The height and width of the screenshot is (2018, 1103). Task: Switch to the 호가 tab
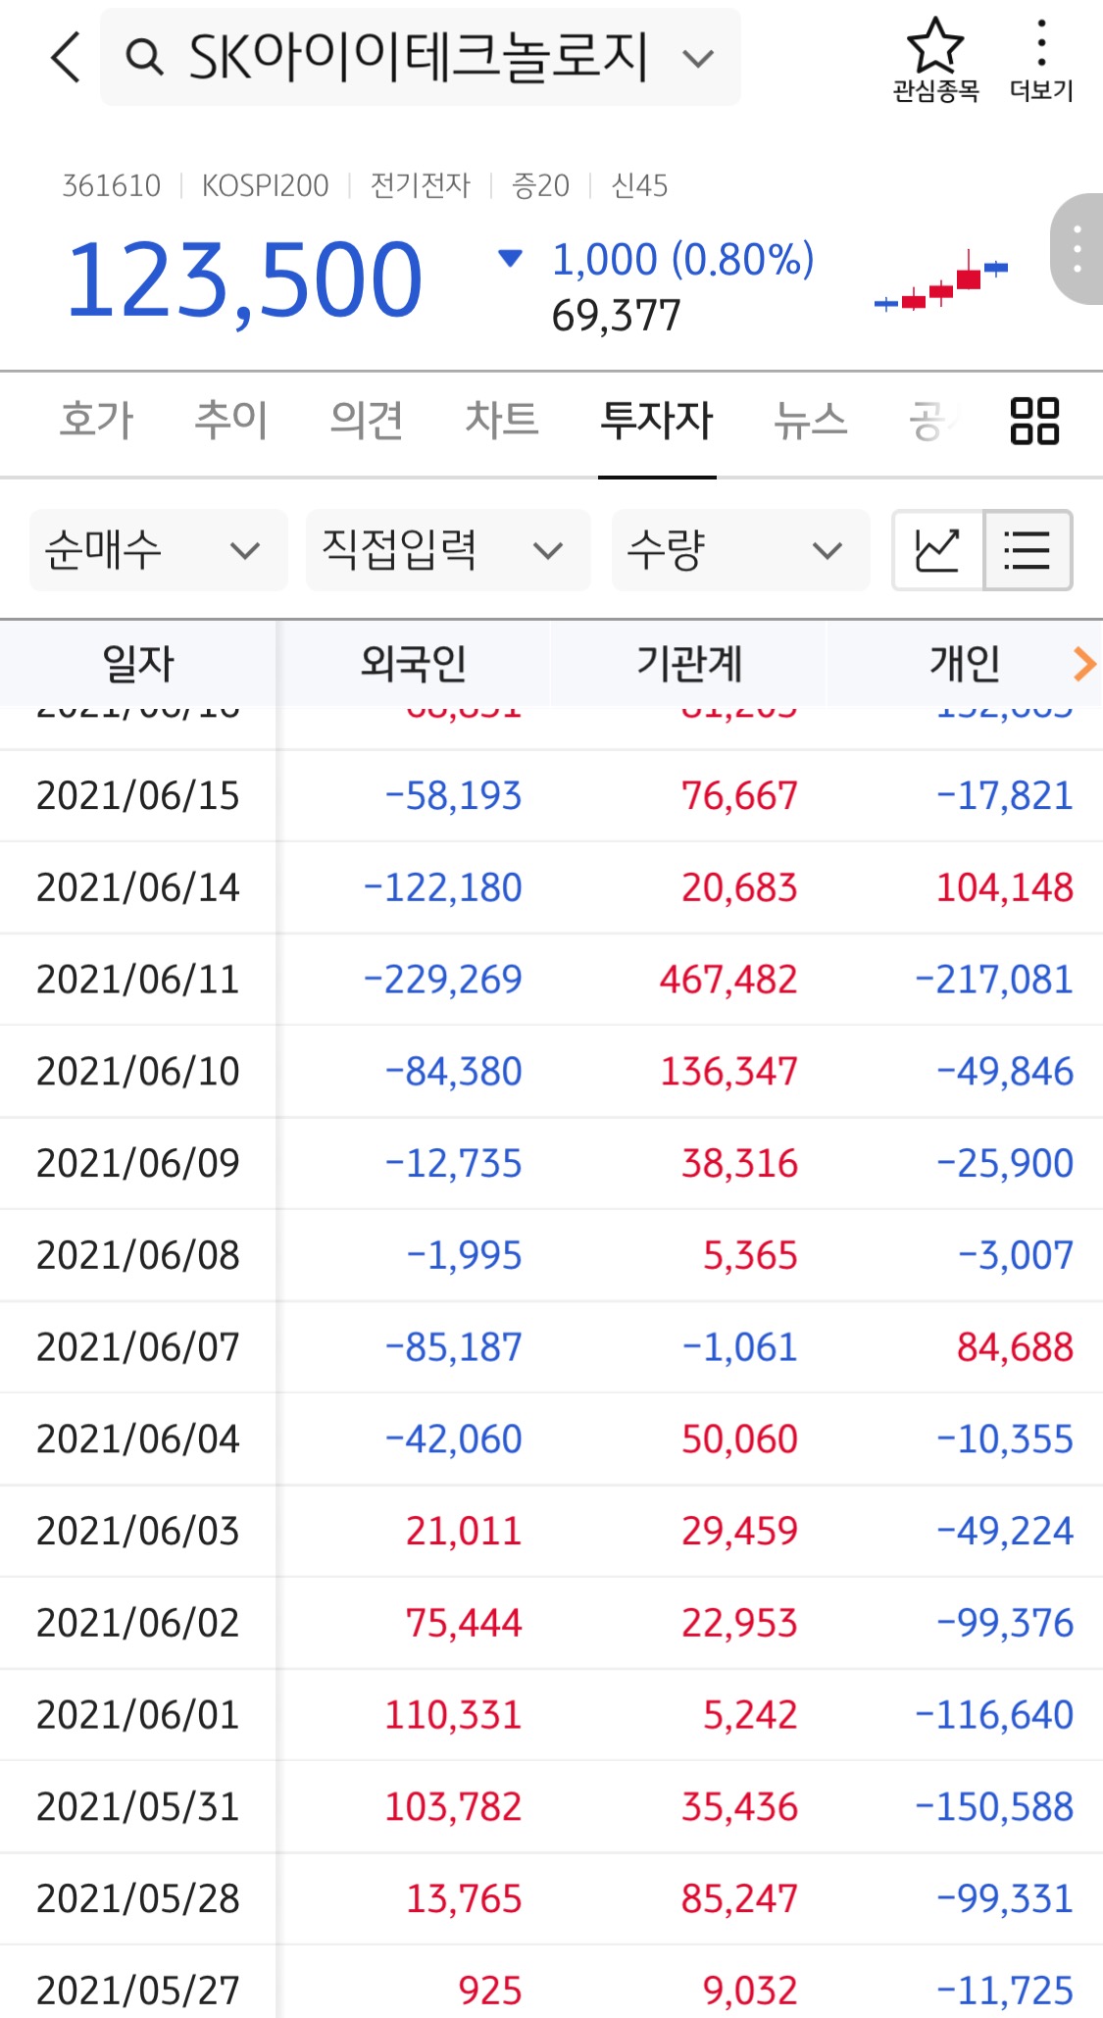pyautogui.click(x=96, y=421)
